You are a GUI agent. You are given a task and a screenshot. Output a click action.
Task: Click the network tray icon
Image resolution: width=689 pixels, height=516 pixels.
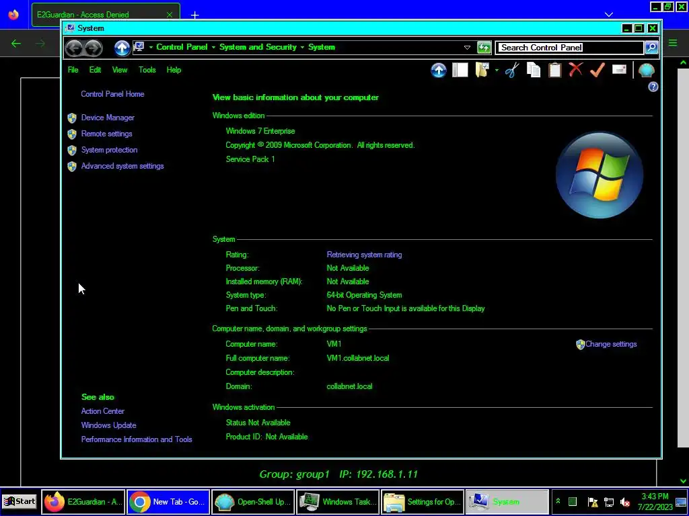[x=608, y=501]
